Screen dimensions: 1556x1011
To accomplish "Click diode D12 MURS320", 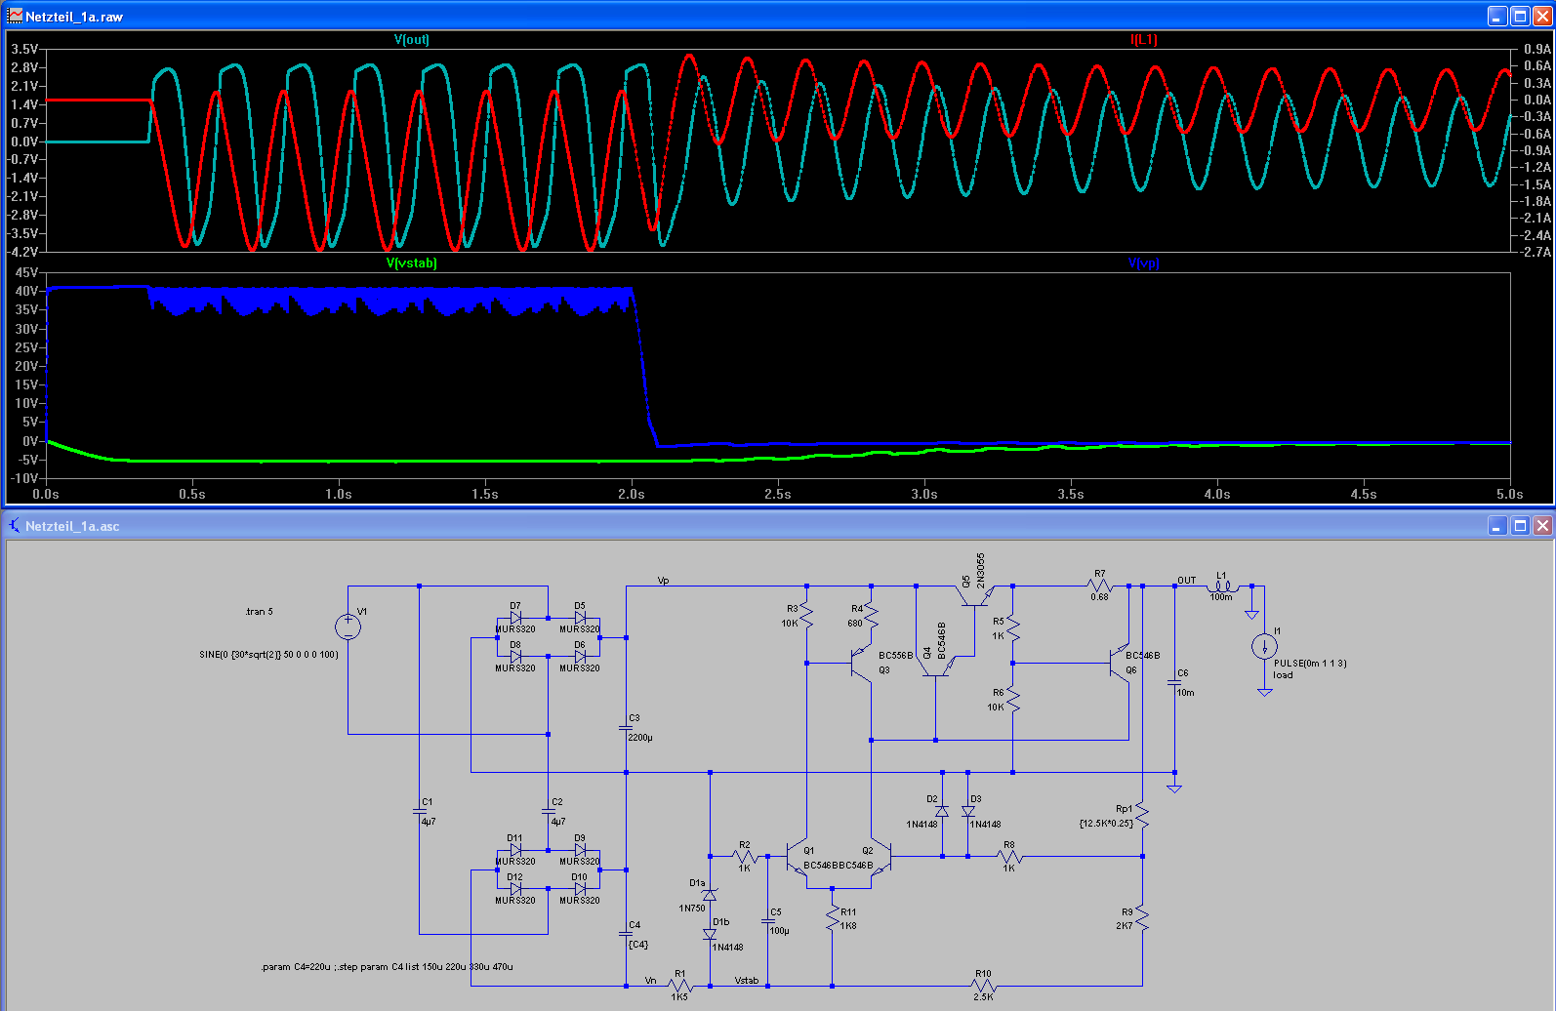I will point(515,889).
